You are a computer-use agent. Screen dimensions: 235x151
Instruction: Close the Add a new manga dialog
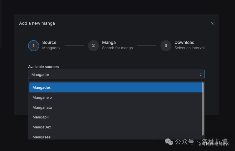[x=212, y=23]
